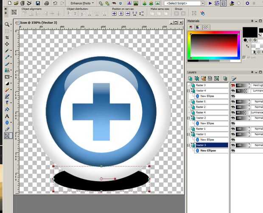
Task: Show the hidden Raster 3 layer
Action: [233, 86]
